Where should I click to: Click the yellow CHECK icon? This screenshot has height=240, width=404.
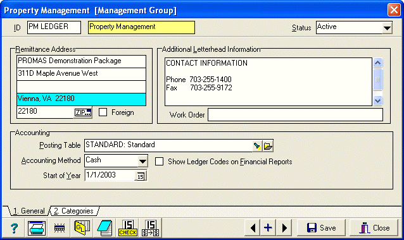point(127,228)
